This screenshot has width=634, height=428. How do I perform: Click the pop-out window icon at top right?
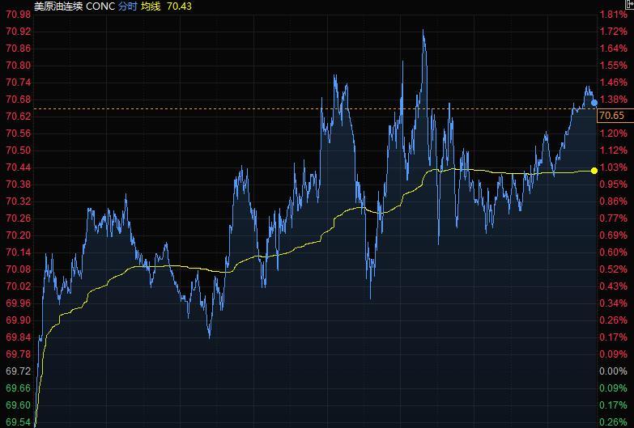click(630, 5)
